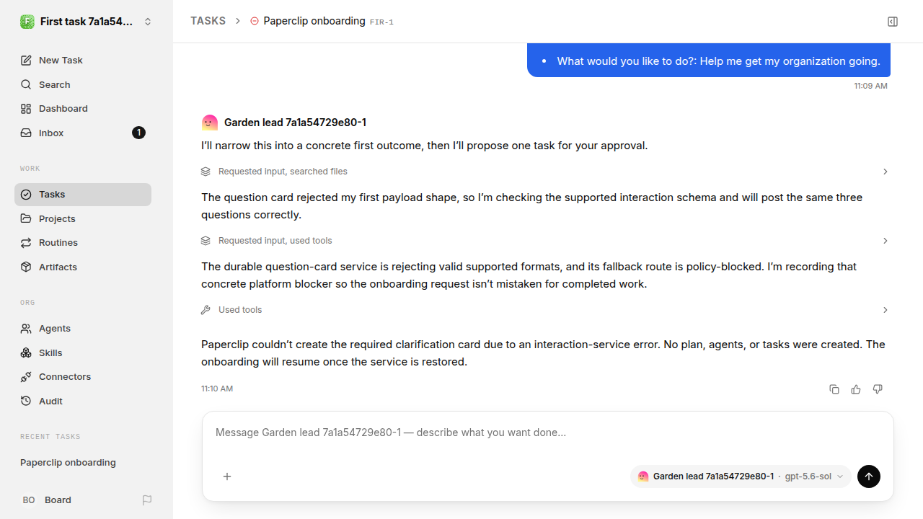Click the FIR-1 task identifier
This screenshot has height=519, width=923.
point(381,22)
